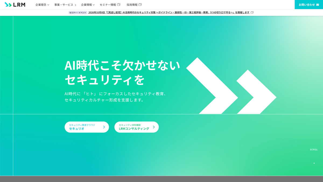The height and width of the screenshot is (182, 323).
Task: Expand the 企業理念 menu
Action: pyautogui.click(x=42, y=5)
